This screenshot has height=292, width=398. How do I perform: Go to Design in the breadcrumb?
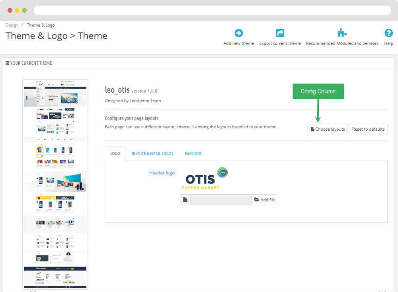(x=12, y=25)
